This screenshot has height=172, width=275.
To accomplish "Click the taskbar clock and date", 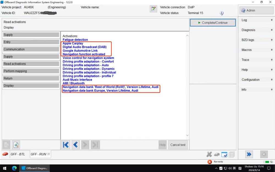I will 254,168.
